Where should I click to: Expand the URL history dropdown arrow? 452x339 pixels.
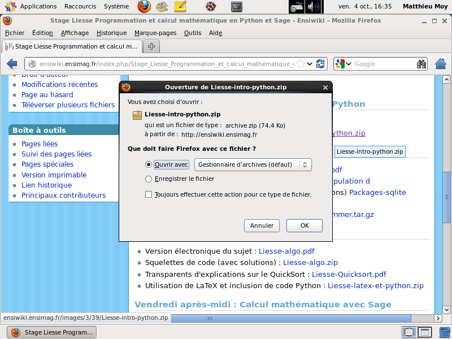point(310,64)
